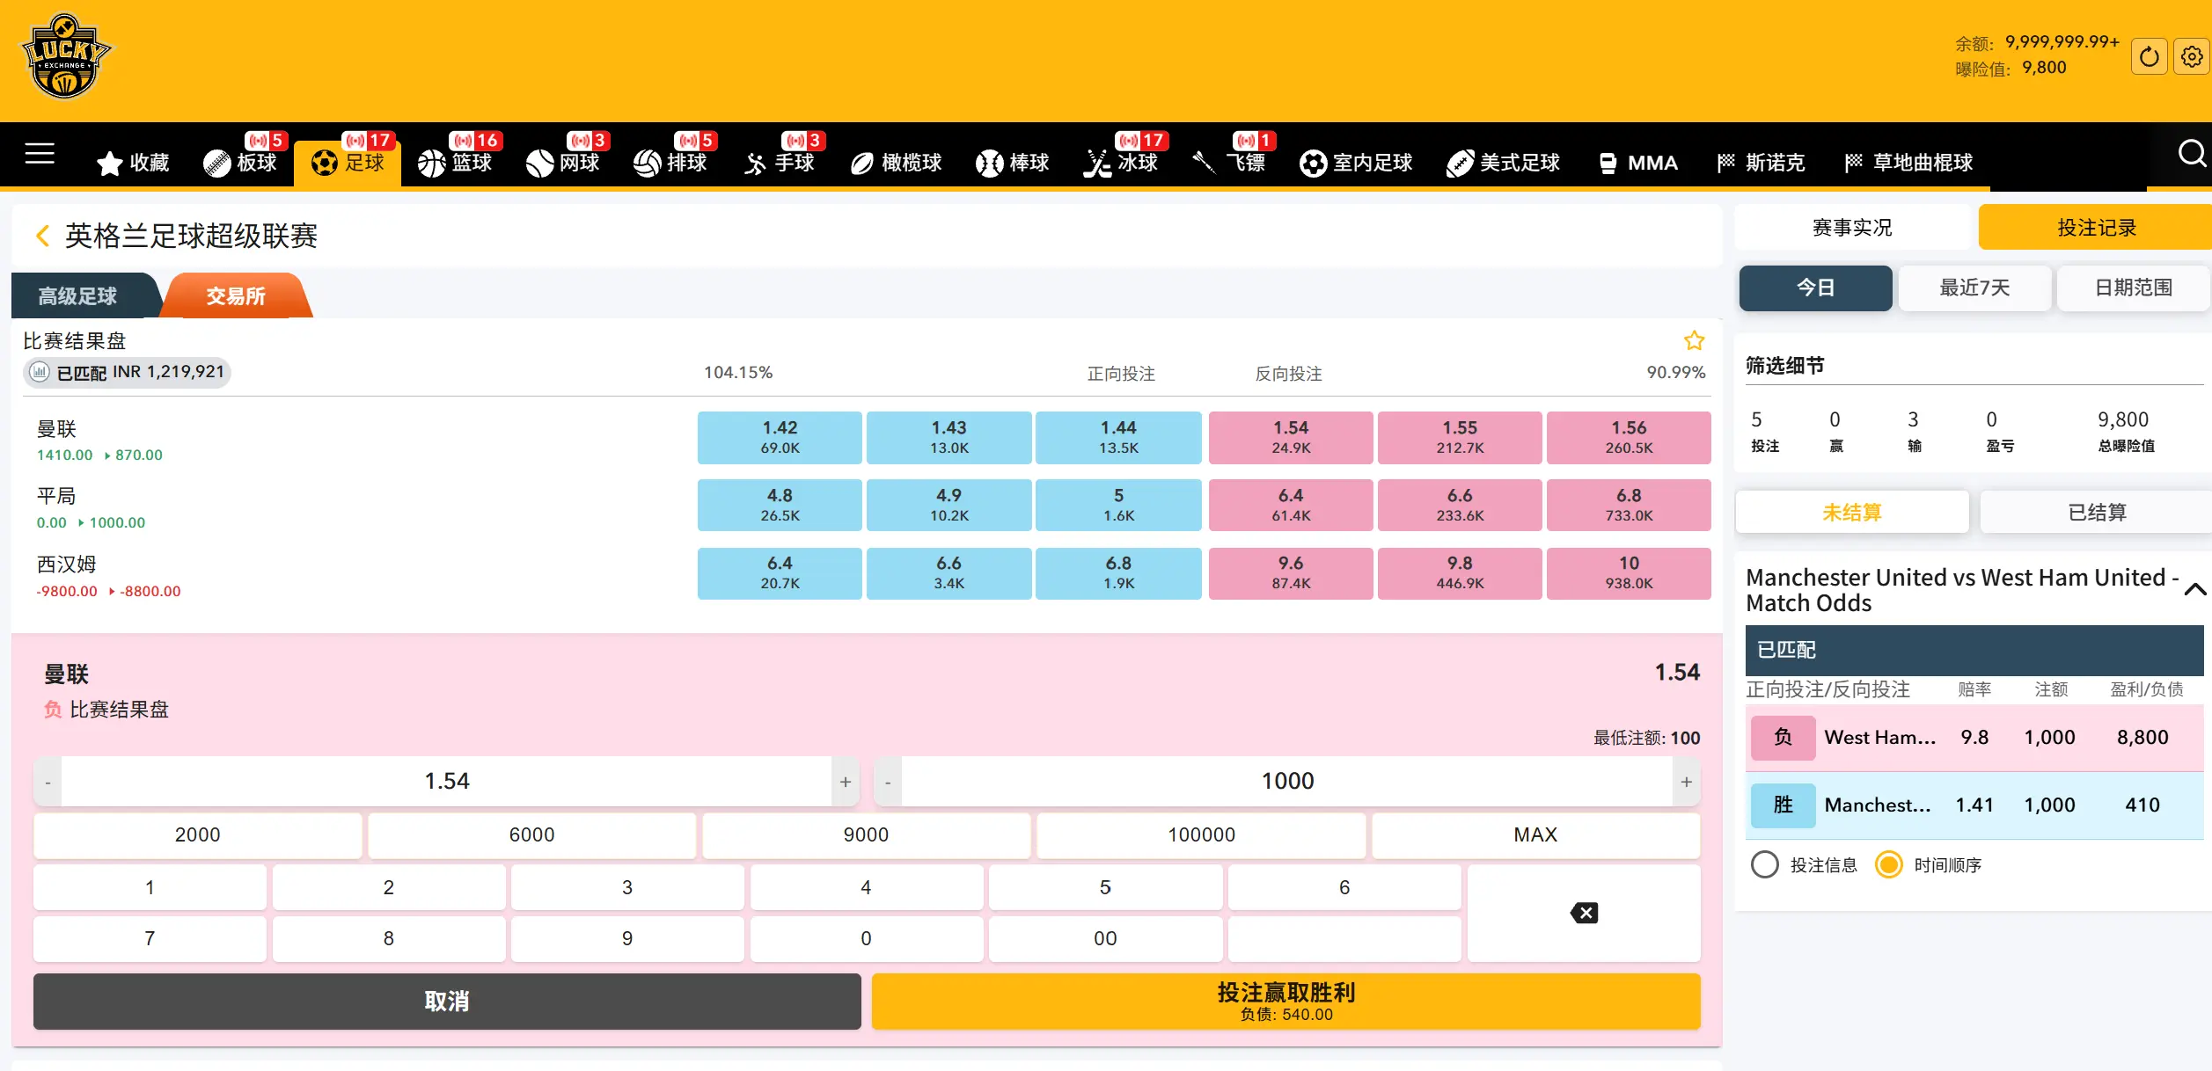This screenshot has width=2212, height=1071.
Task: Select Rugby (橄榄球) sport
Action: 896,163
